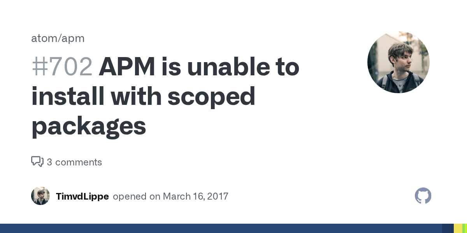Click the dark navy language bar segment

pyautogui.click(x=448, y=228)
